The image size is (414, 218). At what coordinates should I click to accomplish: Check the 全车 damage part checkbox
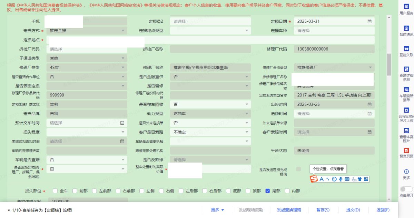pos(55,191)
